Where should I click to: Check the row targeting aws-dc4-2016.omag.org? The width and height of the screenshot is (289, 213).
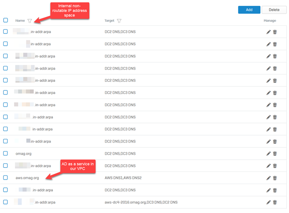tap(5, 202)
